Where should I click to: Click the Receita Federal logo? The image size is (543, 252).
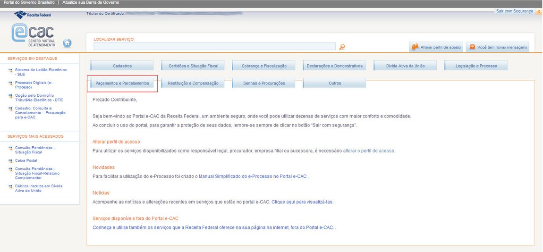coord(33,15)
